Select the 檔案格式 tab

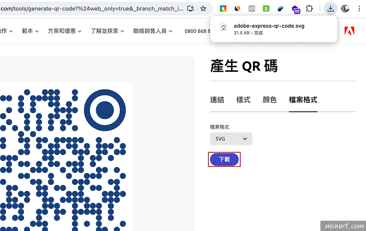coord(303,100)
